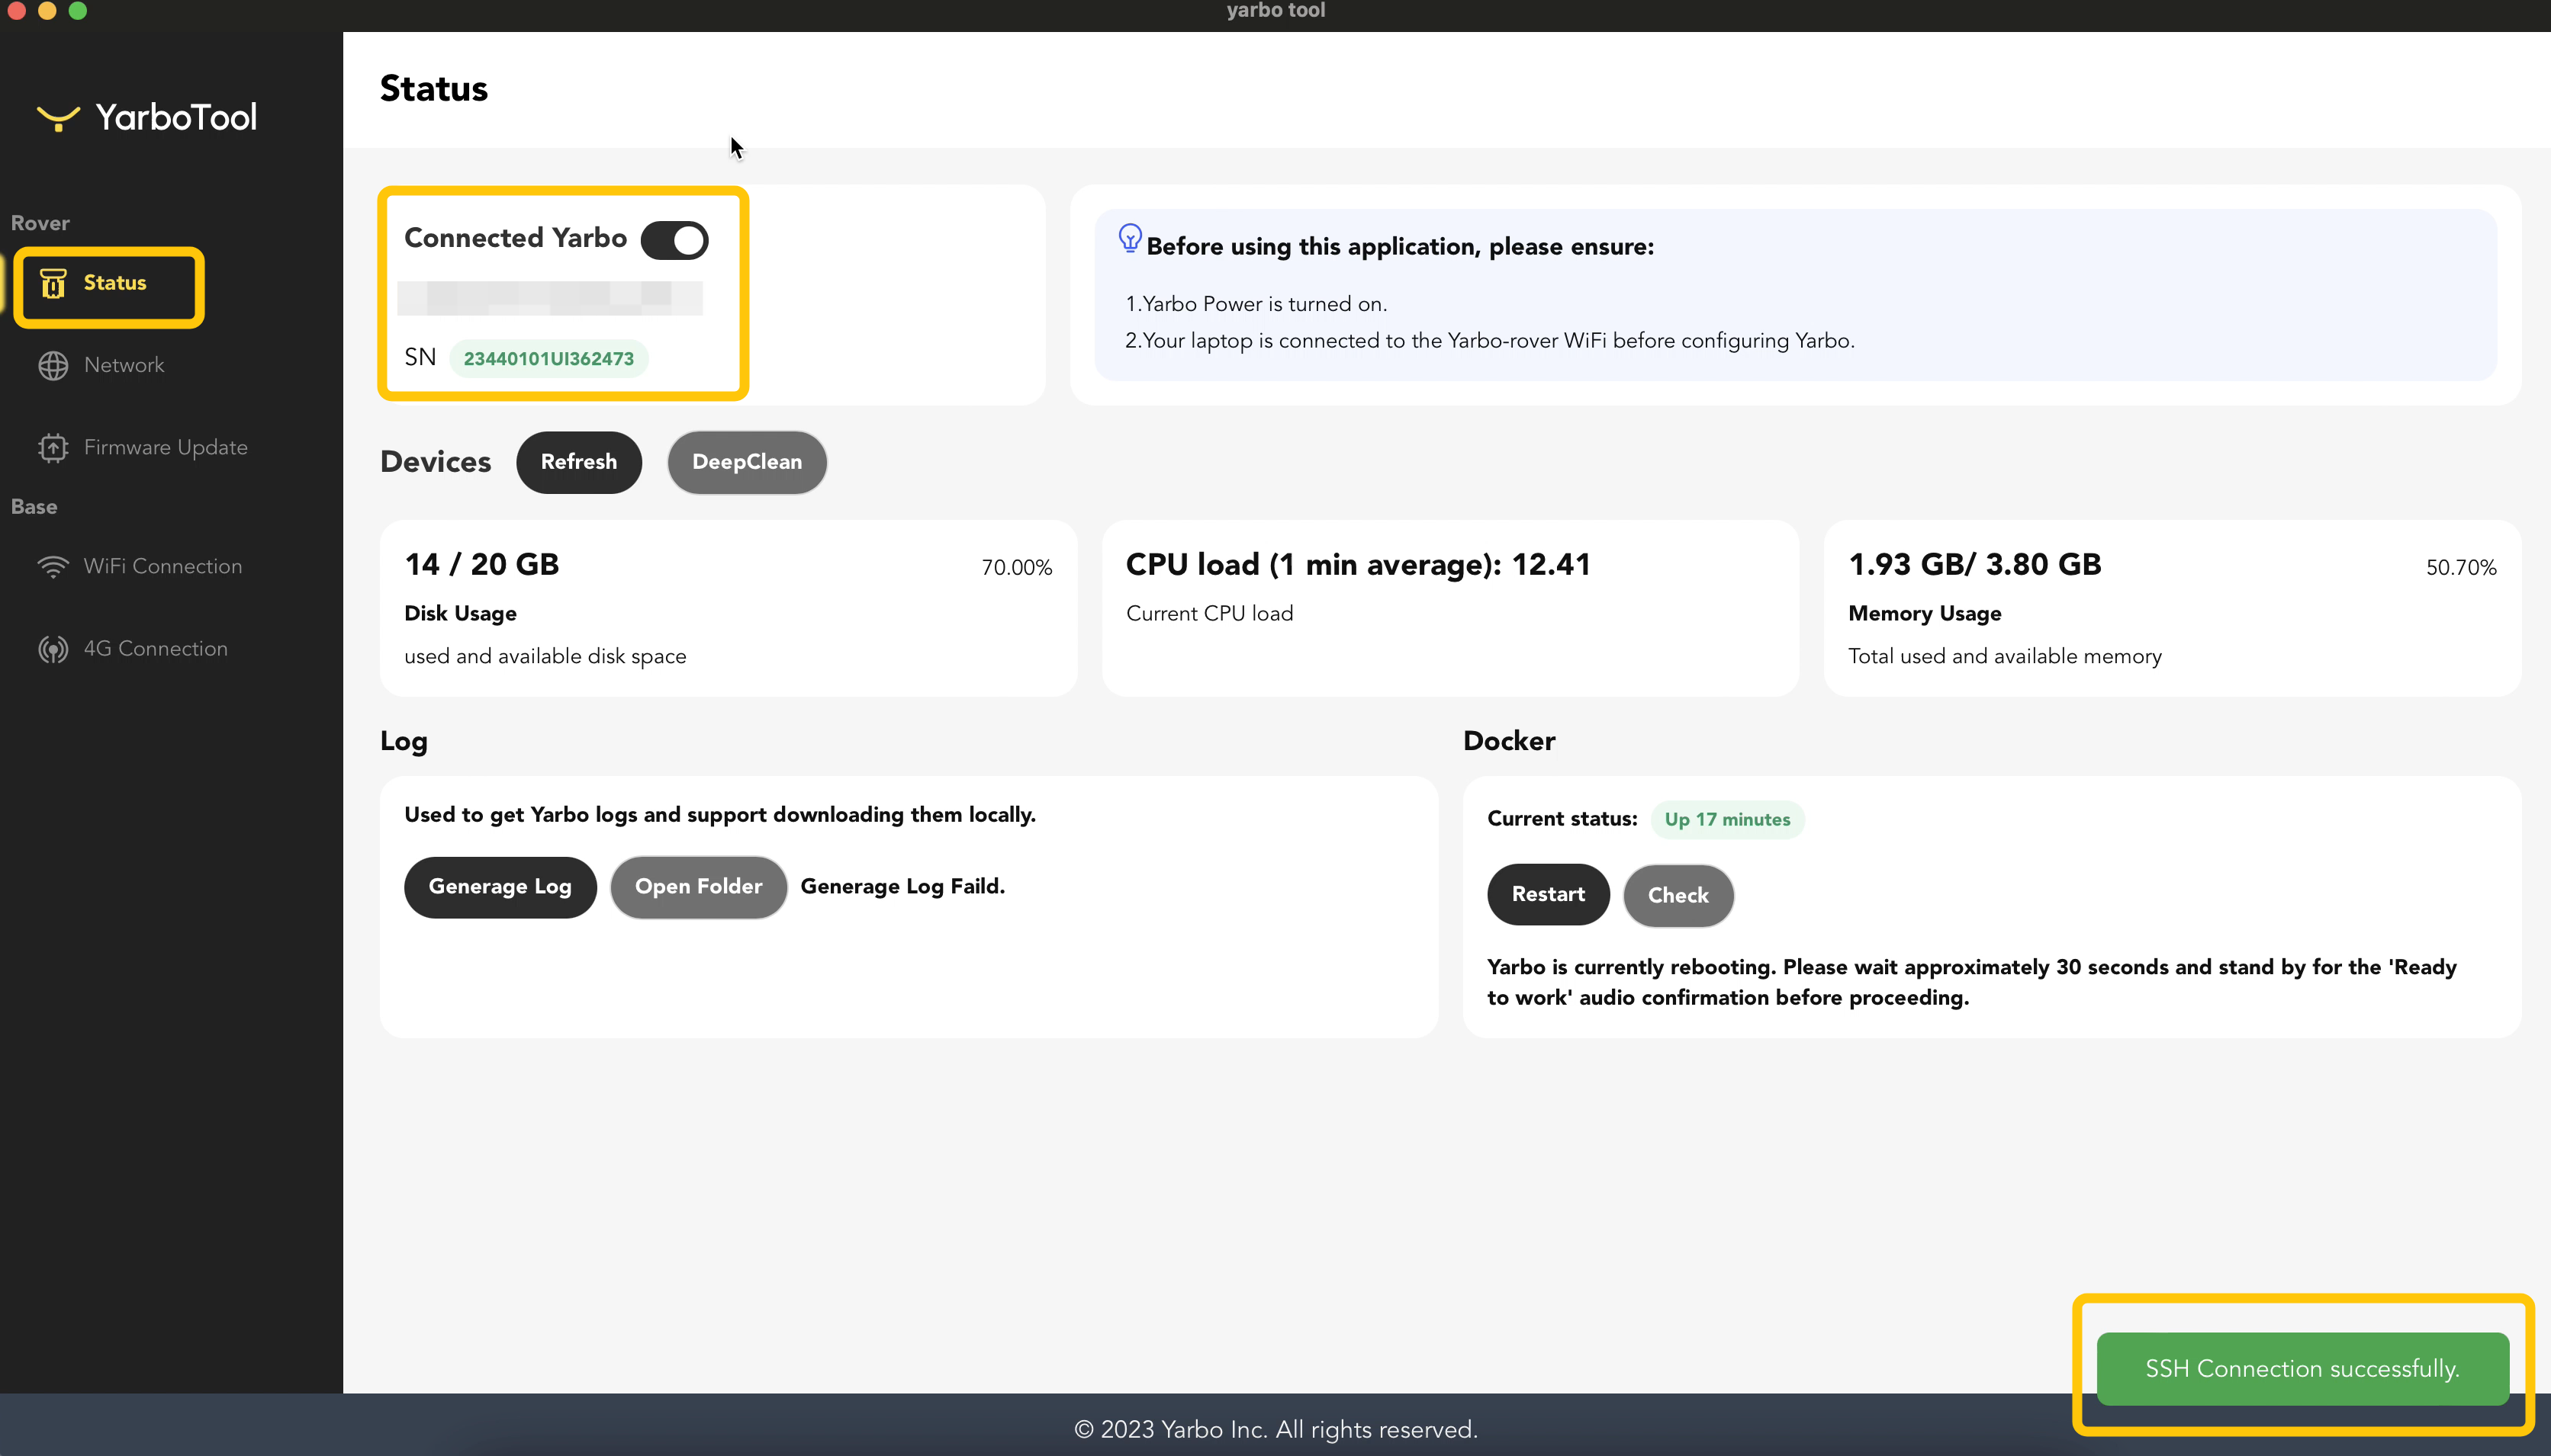Click the lightbulb tip icon
The width and height of the screenshot is (2551, 1456).
pyautogui.click(x=1130, y=238)
